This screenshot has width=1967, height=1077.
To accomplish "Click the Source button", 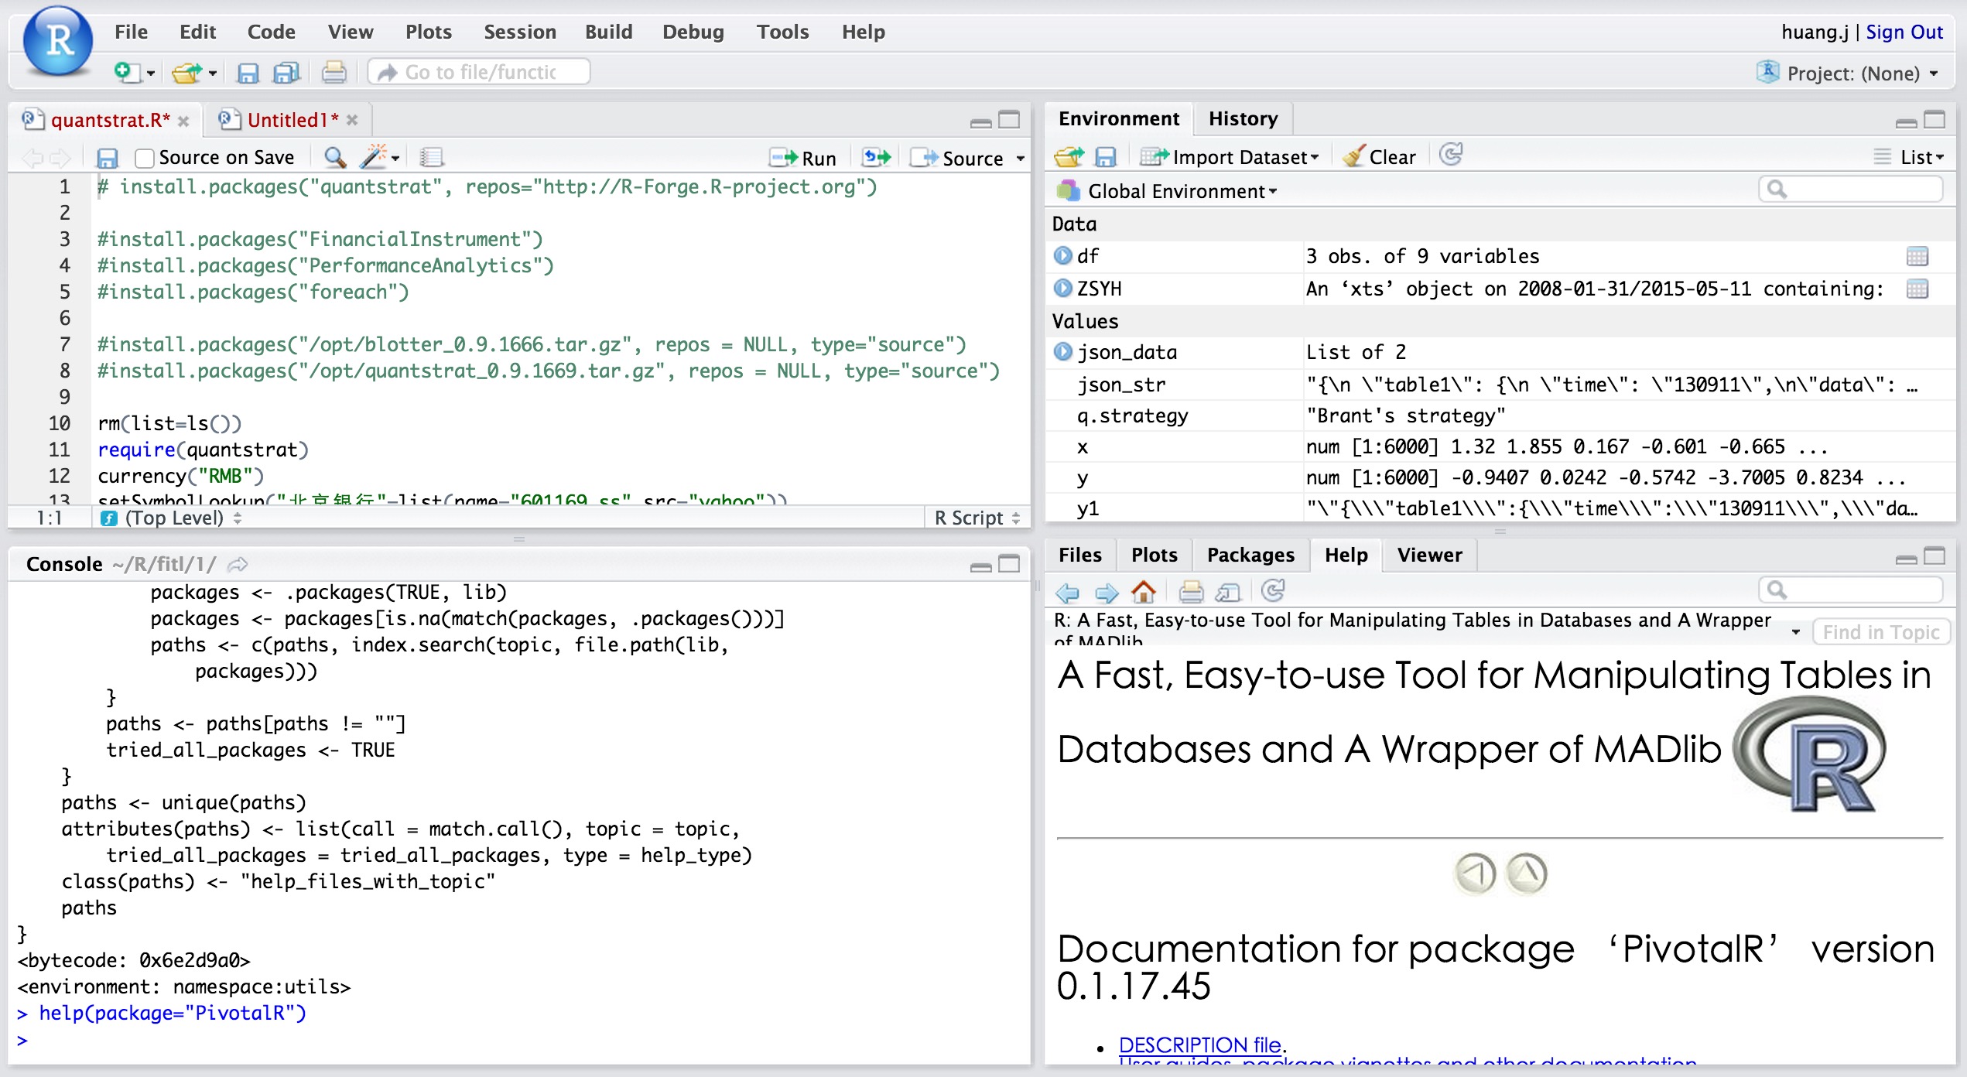I will click(x=958, y=159).
